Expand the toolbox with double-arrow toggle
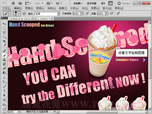Viewport: 152px width, 114px height. [2, 18]
